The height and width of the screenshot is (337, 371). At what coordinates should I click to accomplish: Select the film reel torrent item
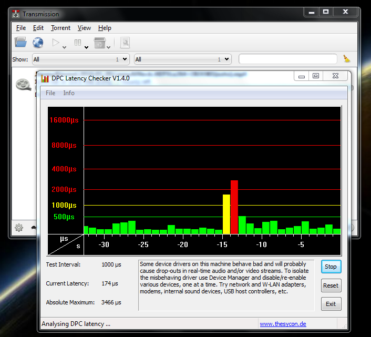23,85
